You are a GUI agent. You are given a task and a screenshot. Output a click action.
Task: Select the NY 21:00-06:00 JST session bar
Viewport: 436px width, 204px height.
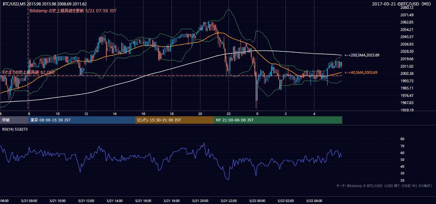click(278, 120)
